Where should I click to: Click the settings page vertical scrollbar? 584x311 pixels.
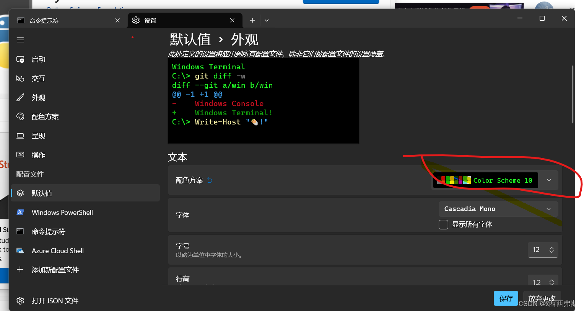(x=573, y=94)
